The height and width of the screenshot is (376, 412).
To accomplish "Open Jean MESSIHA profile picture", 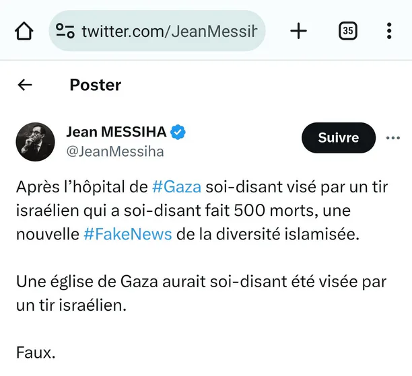I will pos(36,142).
